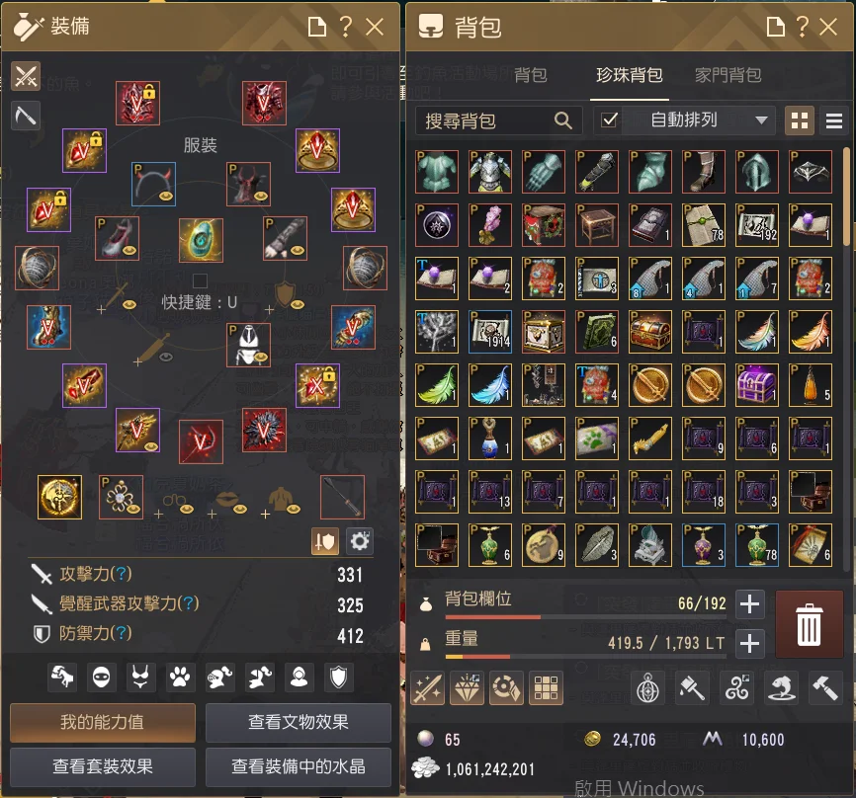Switch inventory to list view icon
The image size is (856, 798).
pyautogui.click(x=833, y=120)
